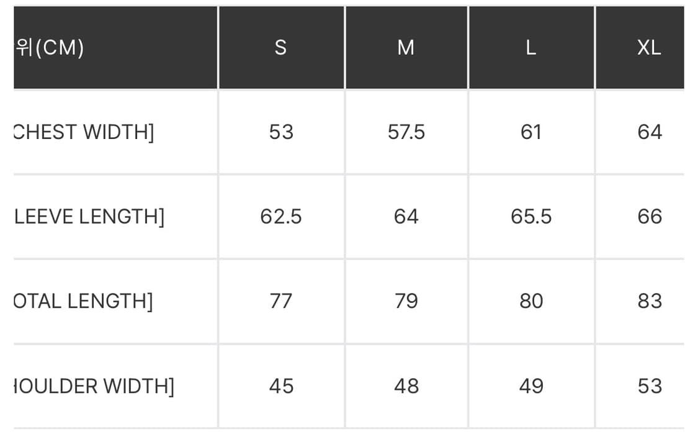Click the M size column header
The width and height of the screenshot is (698, 432).
point(406,48)
